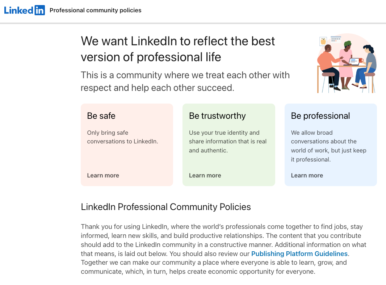
Task: Click the team illustration image
Action: coord(346,63)
